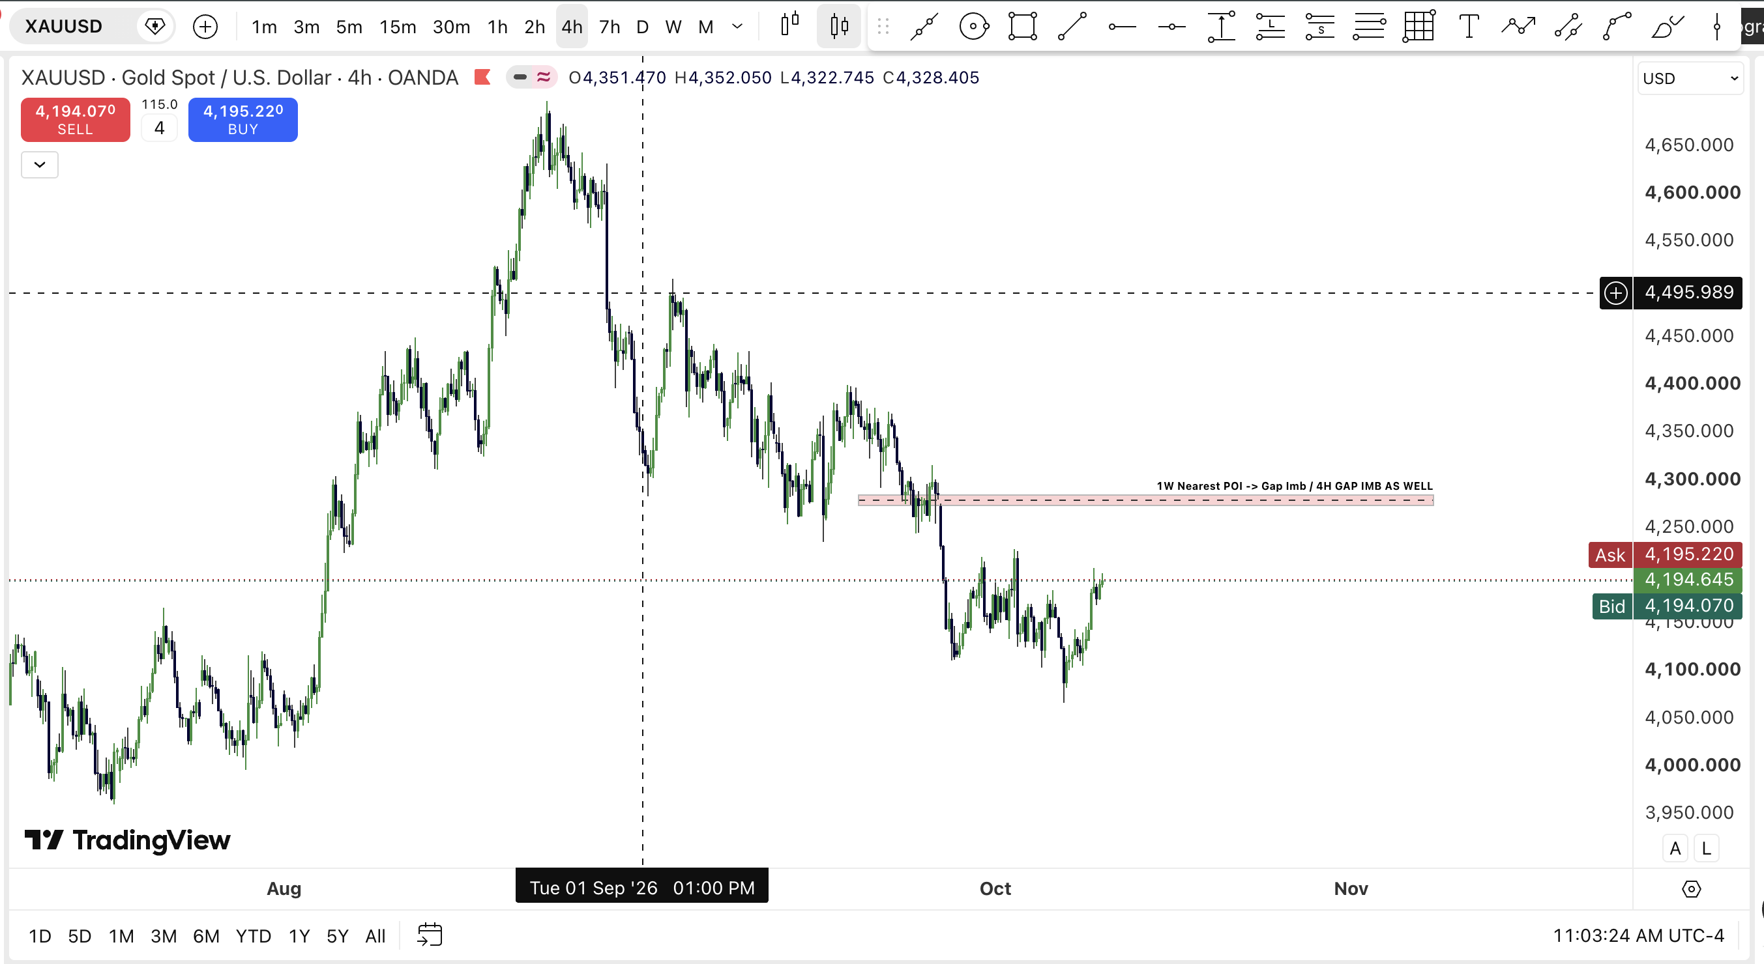
Task: Select the long position tool
Action: tap(1271, 27)
